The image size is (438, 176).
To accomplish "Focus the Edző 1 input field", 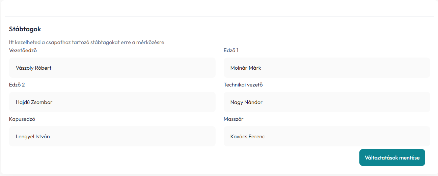I will pyautogui.click(x=327, y=68).
